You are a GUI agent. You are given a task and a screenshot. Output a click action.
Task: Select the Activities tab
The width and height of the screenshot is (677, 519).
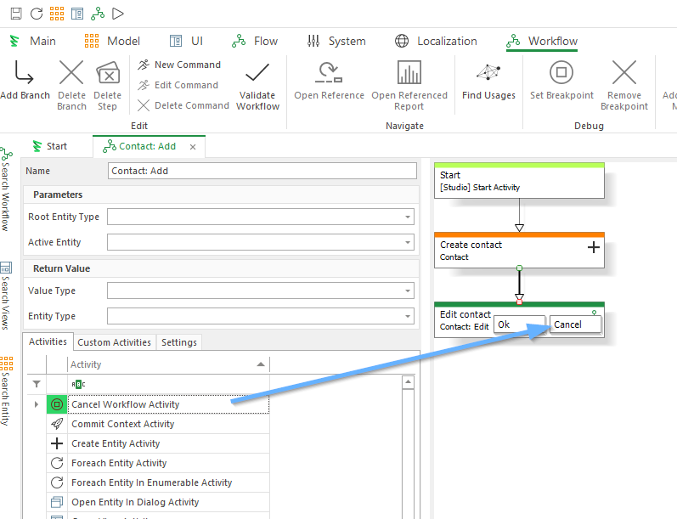48,341
